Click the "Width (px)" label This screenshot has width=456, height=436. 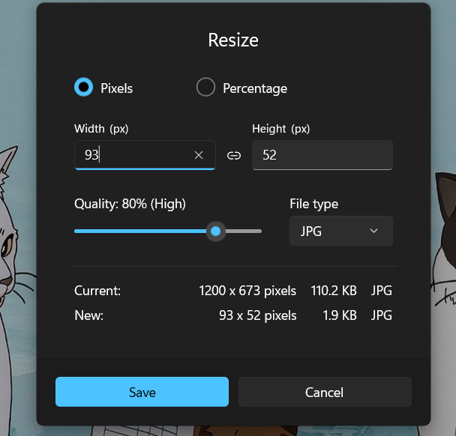click(101, 129)
